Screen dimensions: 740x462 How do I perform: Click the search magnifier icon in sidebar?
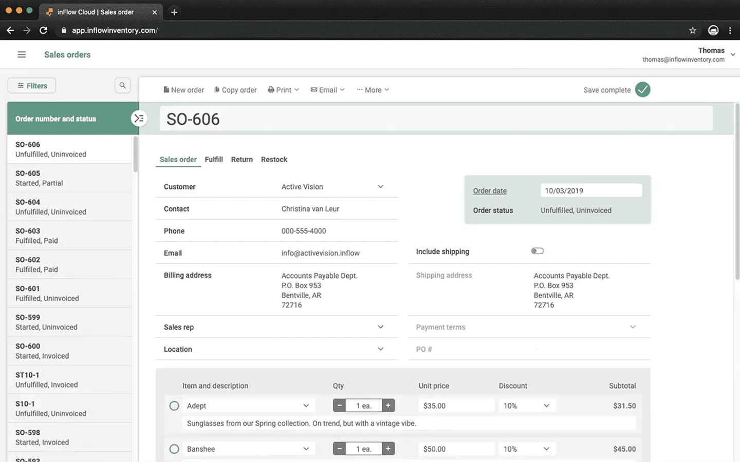tap(122, 85)
